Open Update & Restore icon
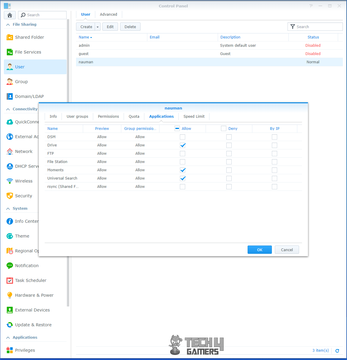Image resolution: width=347 pixels, height=360 pixels. coord(10,325)
